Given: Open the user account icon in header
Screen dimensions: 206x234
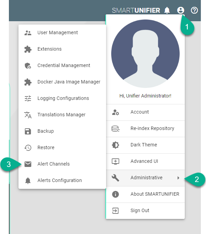Looking at the screenshot, I should coord(181,10).
